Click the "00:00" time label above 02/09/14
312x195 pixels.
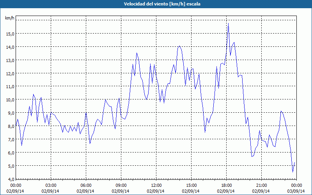point(15,186)
